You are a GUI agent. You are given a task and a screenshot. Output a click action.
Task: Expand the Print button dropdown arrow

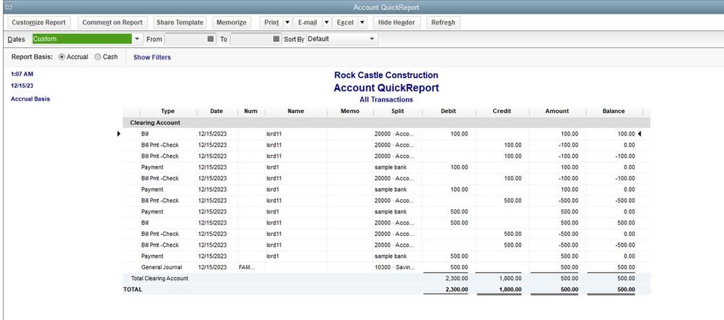click(287, 22)
